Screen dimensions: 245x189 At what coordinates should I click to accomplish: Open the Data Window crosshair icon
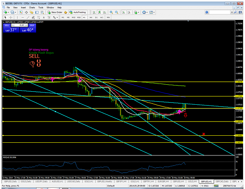point(26,12)
